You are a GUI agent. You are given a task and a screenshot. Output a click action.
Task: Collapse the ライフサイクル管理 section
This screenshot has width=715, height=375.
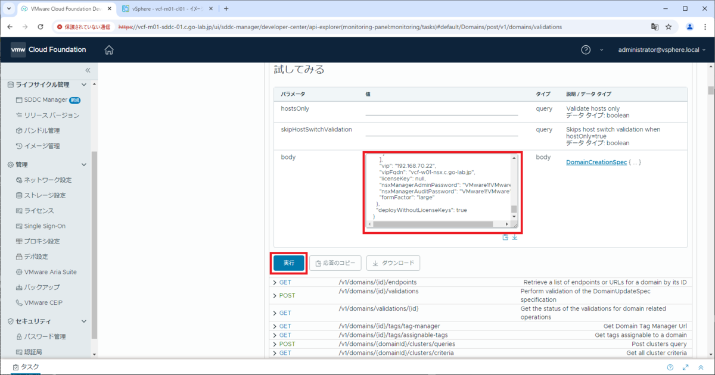(83, 85)
